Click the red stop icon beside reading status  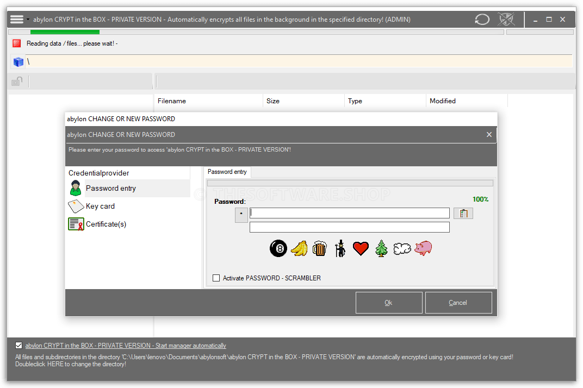tap(17, 43)
